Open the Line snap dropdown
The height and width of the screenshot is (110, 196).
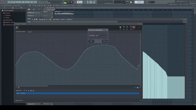[151, 2]
